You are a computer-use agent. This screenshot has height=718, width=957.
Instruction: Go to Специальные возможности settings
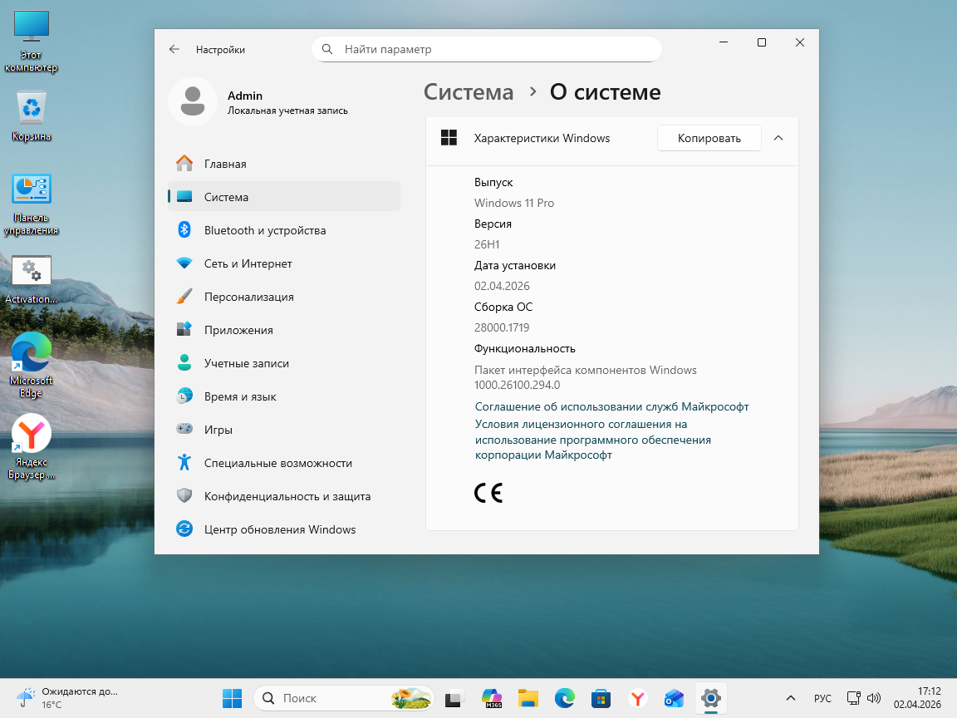click(x=277, y=463)
